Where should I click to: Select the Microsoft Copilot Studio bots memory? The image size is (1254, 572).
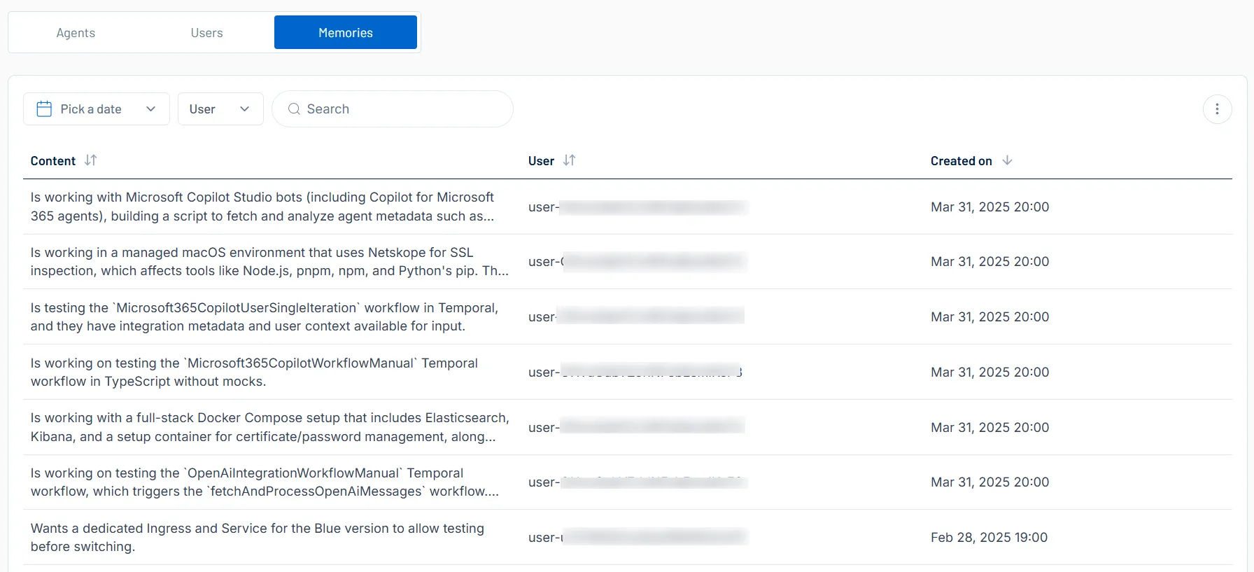click(x=628, y=207)
